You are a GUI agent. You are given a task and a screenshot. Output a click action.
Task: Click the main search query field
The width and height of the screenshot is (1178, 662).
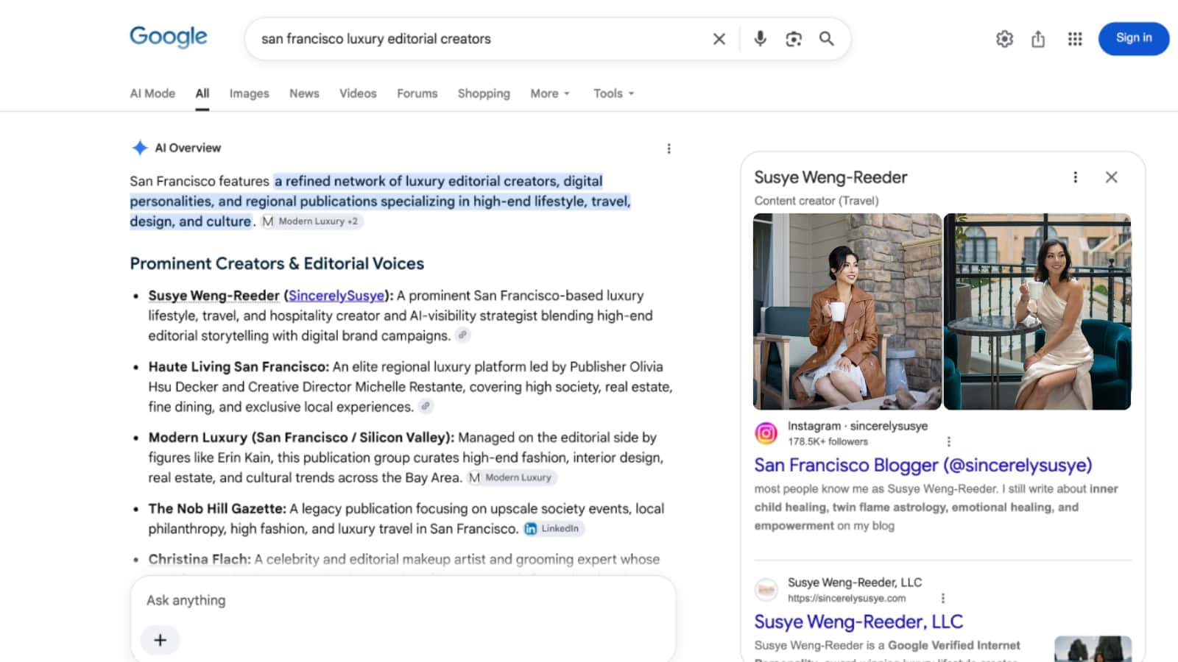(x=479, y=39)
